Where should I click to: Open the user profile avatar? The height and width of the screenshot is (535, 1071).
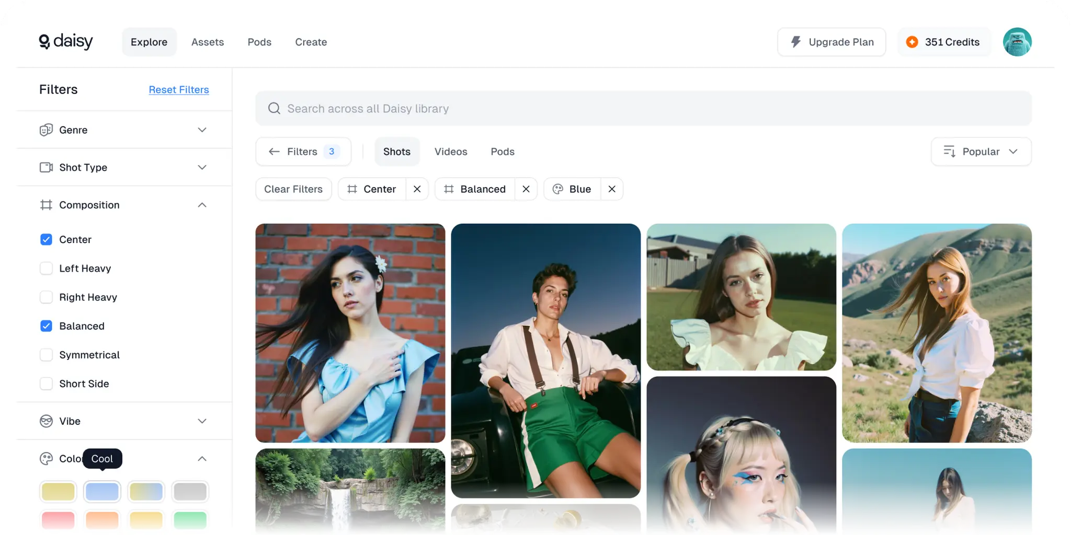pos(1017,42)
